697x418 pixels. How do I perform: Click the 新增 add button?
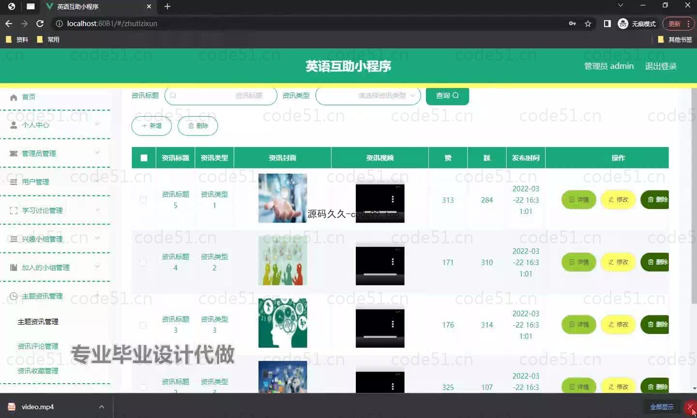(152, 126)
